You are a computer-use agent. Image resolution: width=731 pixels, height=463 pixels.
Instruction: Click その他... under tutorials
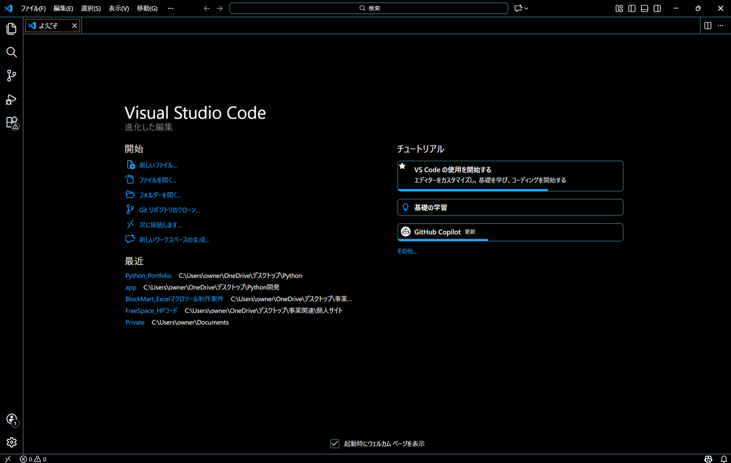[407, 251]
